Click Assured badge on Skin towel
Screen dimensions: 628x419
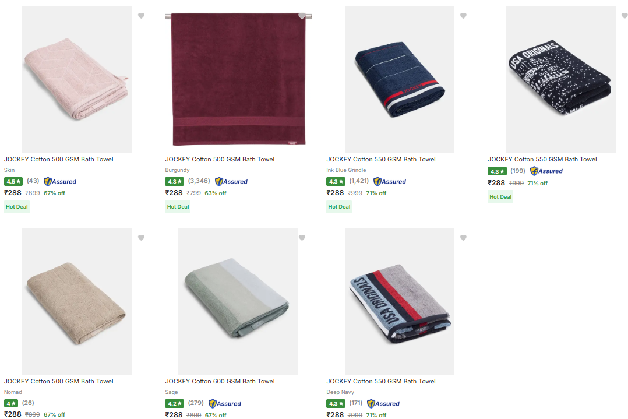pyautogui.click(x=60, y=181)
